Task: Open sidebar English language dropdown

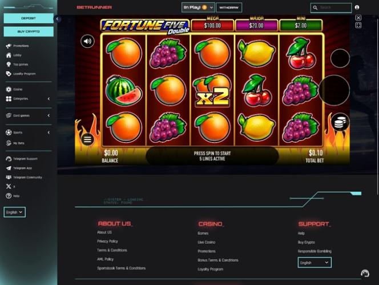Action: (x=14, y=212)
